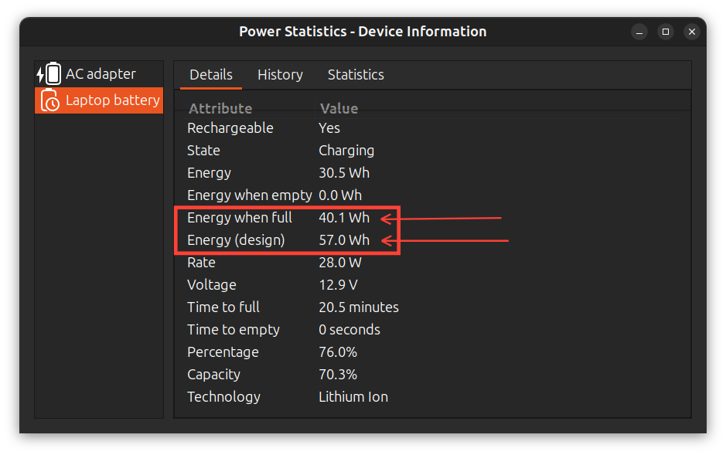726x455 pixels.
Task: Click the Percentage 76.0% row
Action: 278,352
